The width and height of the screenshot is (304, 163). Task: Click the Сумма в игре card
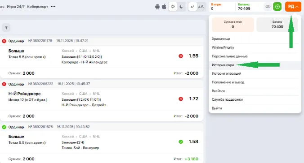coord(232,25)
